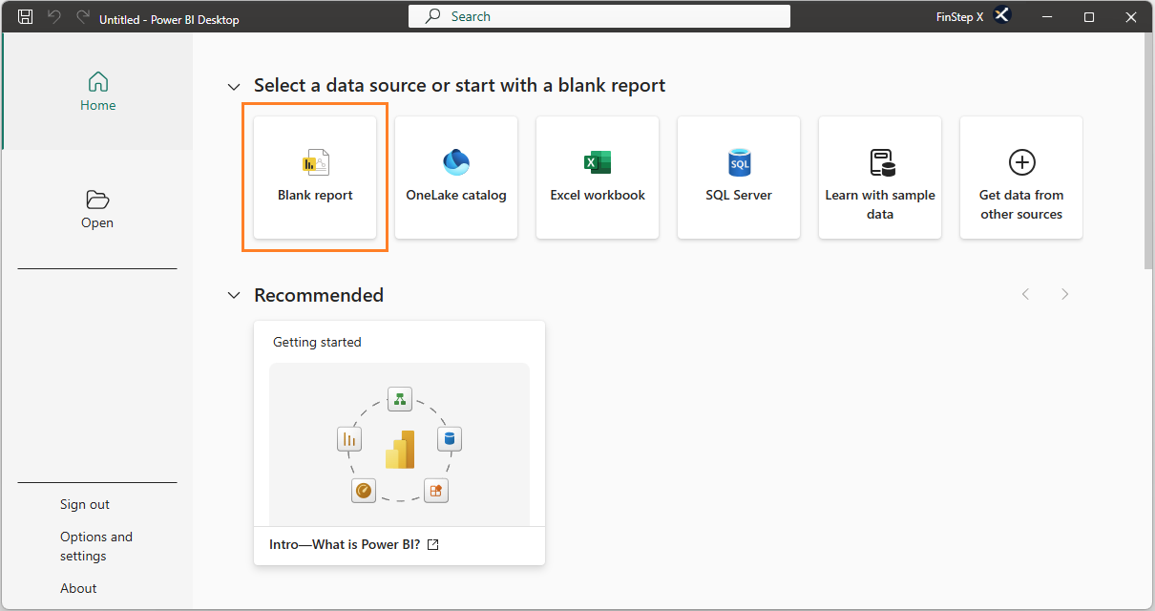Viewport: 1155px width, 611px height.
Task: Click Sign out in the sidebar
Action: pyautogui.click(x=85, y=504)
